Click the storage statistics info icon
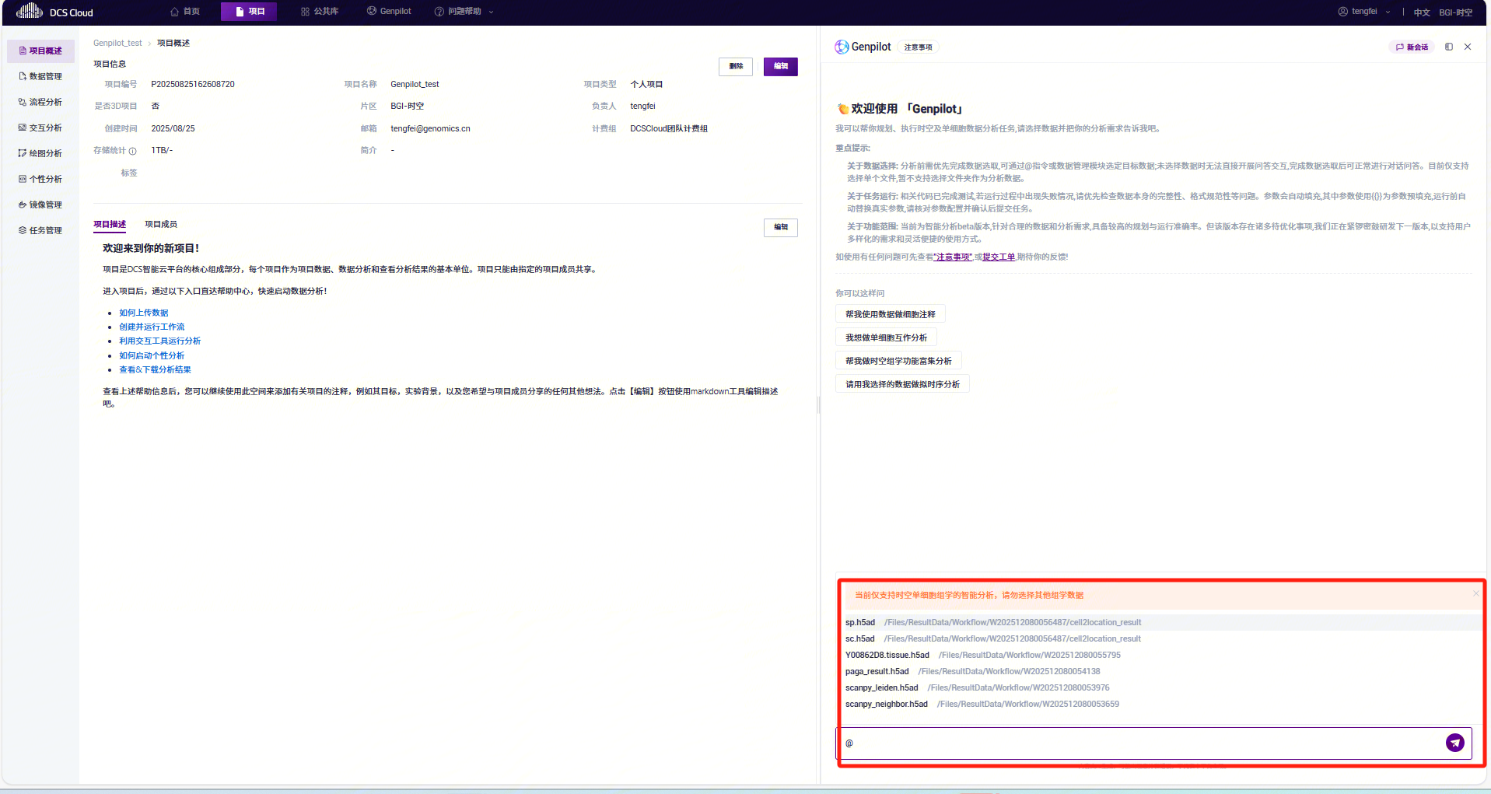 tap(133, 151)
